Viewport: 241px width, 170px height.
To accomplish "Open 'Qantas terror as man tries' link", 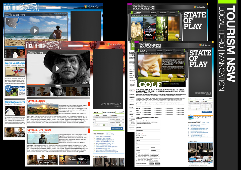I will (x=106, y=147).
